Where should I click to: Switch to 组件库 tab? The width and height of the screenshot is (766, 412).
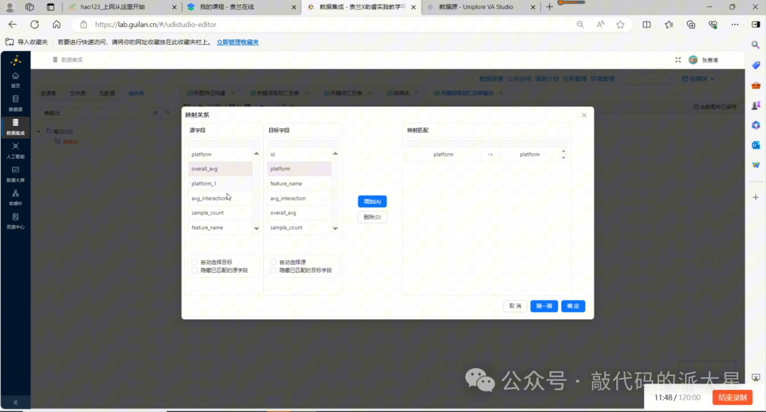point(136,93)
